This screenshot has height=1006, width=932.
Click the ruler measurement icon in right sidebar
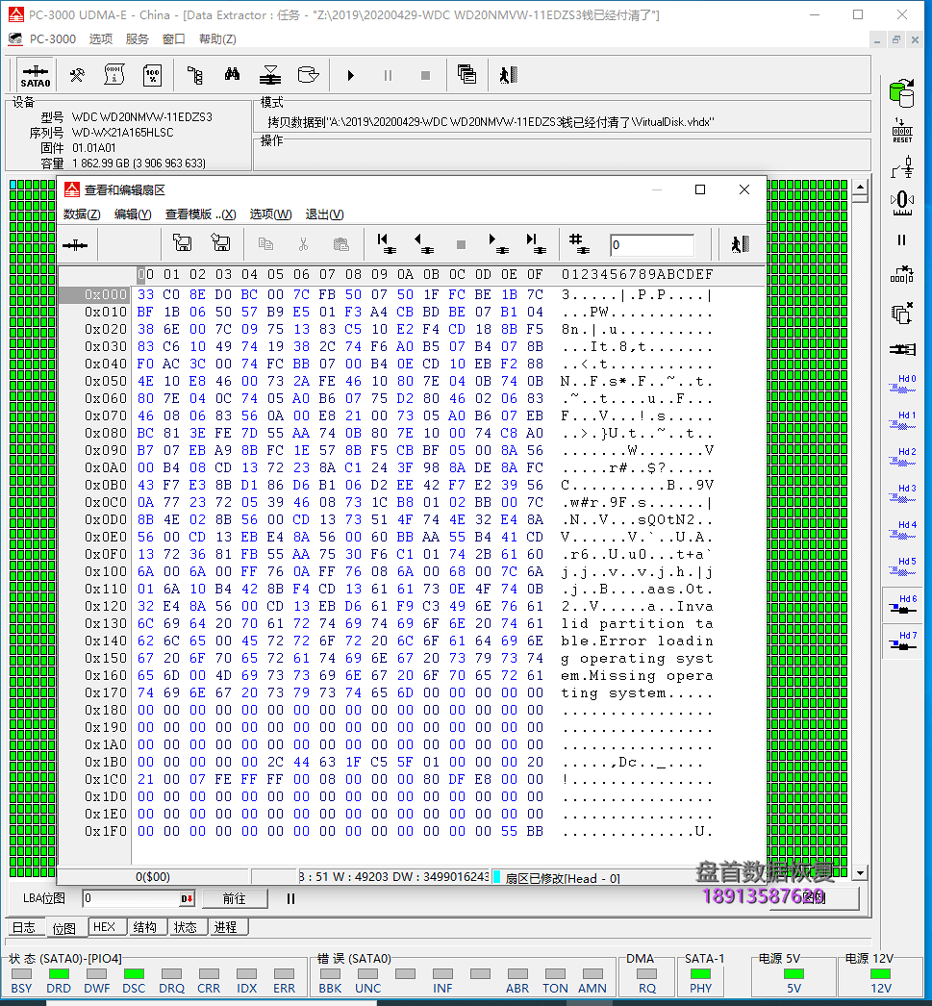(x=902, y=204)
